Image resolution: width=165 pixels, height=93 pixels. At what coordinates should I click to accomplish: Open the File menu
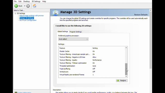point(15,1)
